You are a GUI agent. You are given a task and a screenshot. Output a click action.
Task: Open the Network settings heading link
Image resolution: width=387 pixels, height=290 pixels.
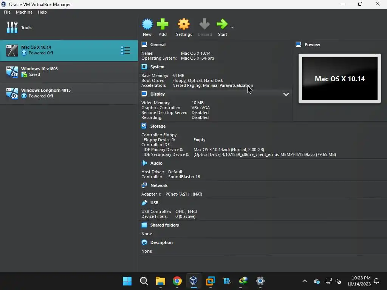click(x=159, y=185)
